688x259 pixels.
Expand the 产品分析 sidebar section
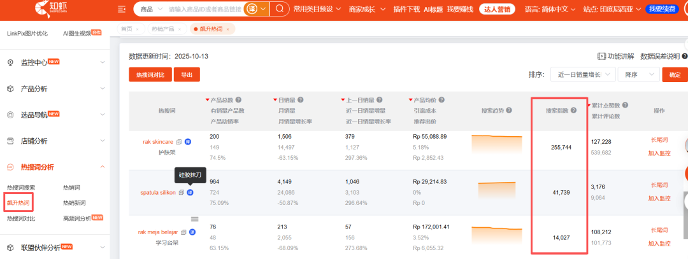[102, 88]
